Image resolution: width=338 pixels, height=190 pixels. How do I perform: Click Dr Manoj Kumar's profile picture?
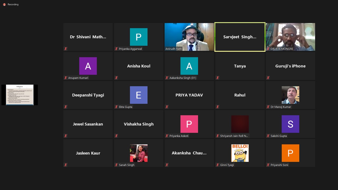tap(290, 95)
